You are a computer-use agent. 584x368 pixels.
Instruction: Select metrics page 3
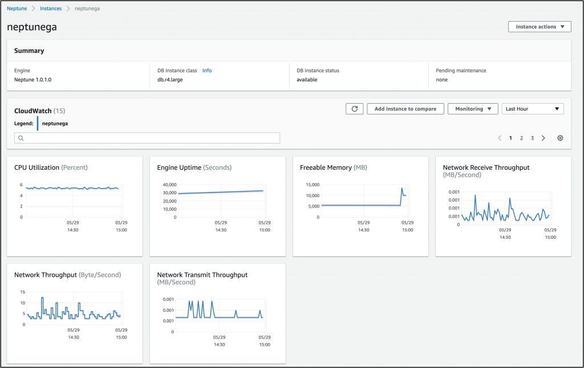point(532,138)
